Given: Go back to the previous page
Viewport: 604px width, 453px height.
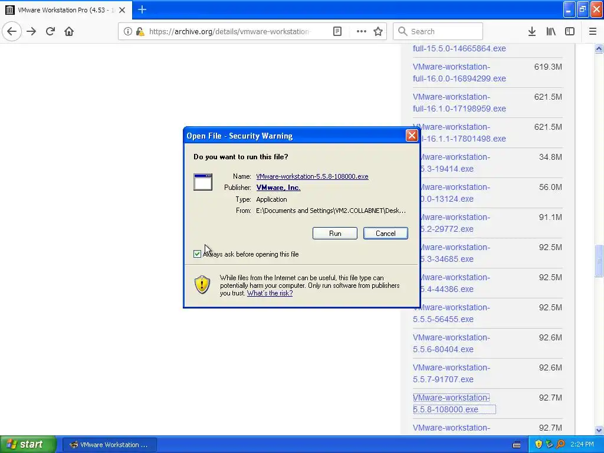Looking at the screenshot, I should (x=12, y=31).
